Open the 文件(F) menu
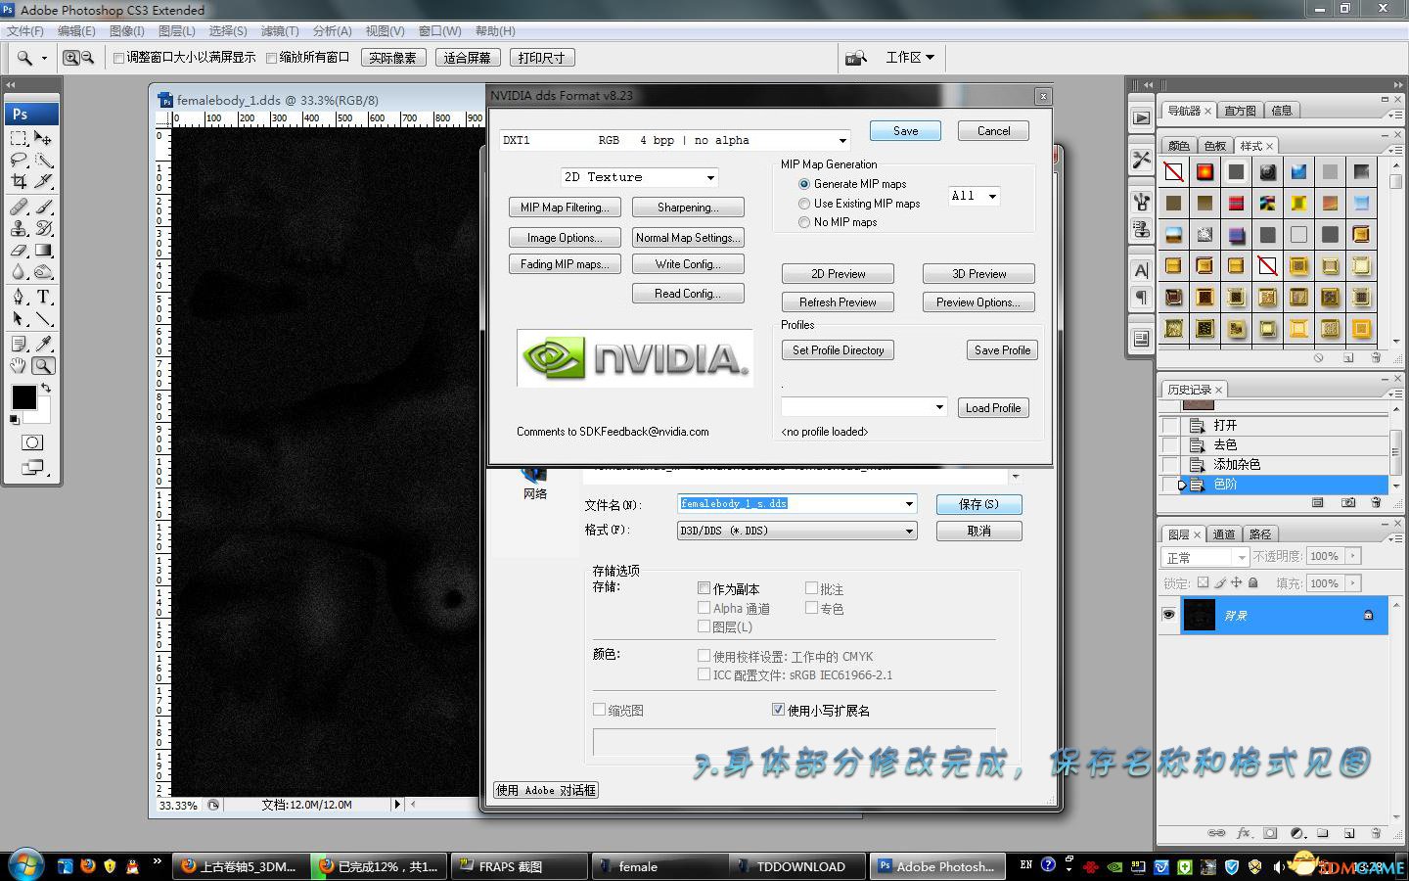1409x881 pixels. (x=25, y=31)
